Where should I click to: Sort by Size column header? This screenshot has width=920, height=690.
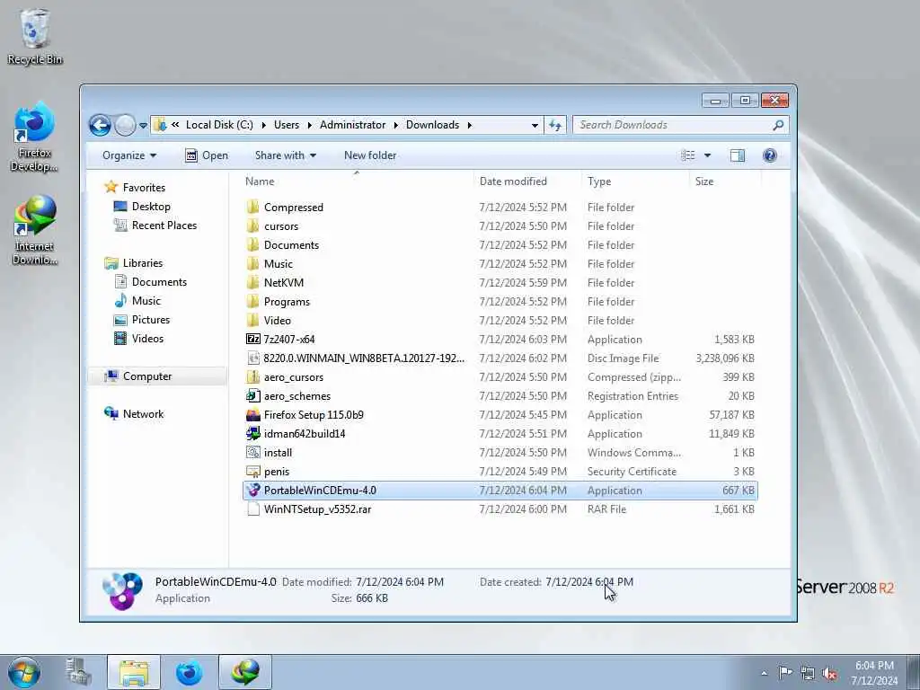(726, 181)
